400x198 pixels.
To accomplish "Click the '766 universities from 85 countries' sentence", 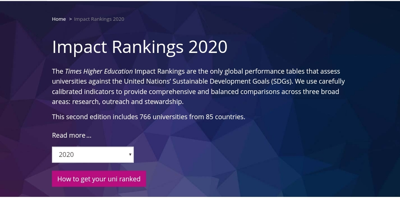I will coord(192,117).
